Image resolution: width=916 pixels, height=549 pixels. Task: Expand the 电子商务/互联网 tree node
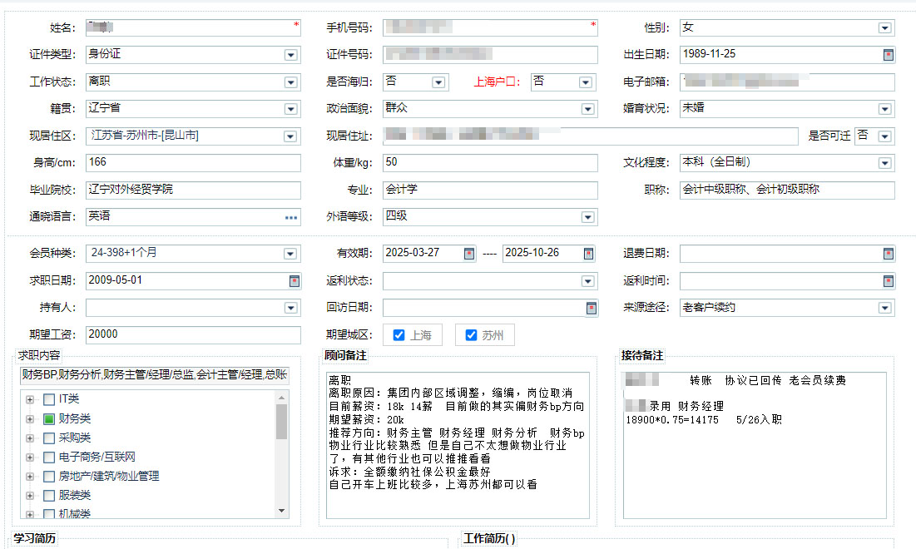point(30,457)
